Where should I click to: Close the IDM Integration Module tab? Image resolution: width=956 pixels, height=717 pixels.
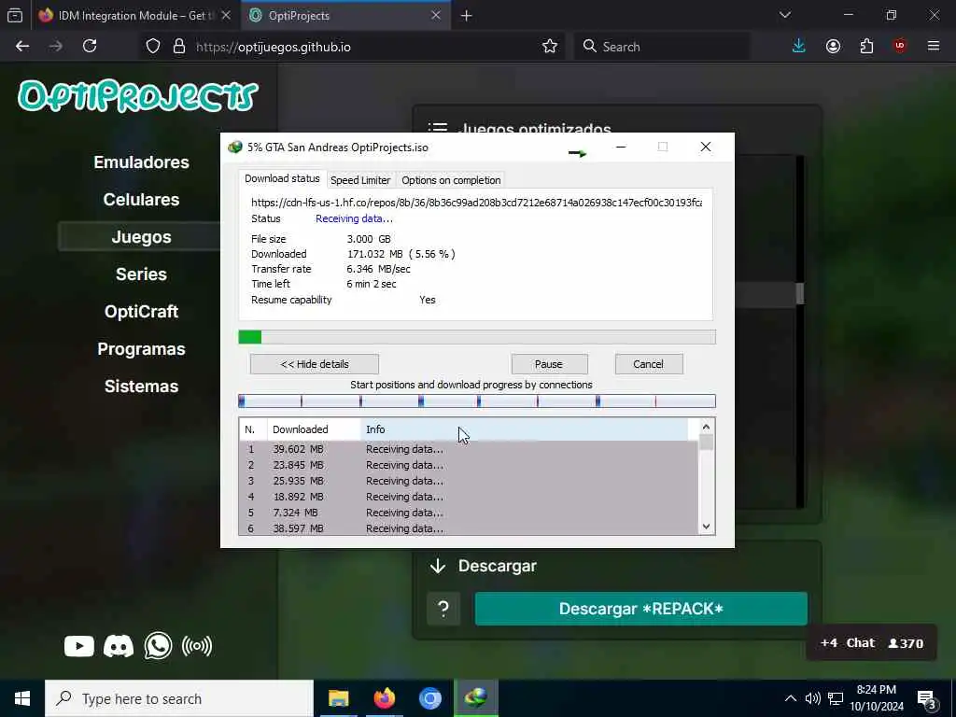pos(226,15)
